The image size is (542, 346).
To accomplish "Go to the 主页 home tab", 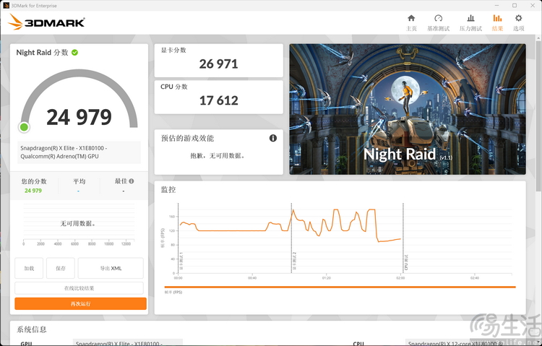I will tap(411, 23).
